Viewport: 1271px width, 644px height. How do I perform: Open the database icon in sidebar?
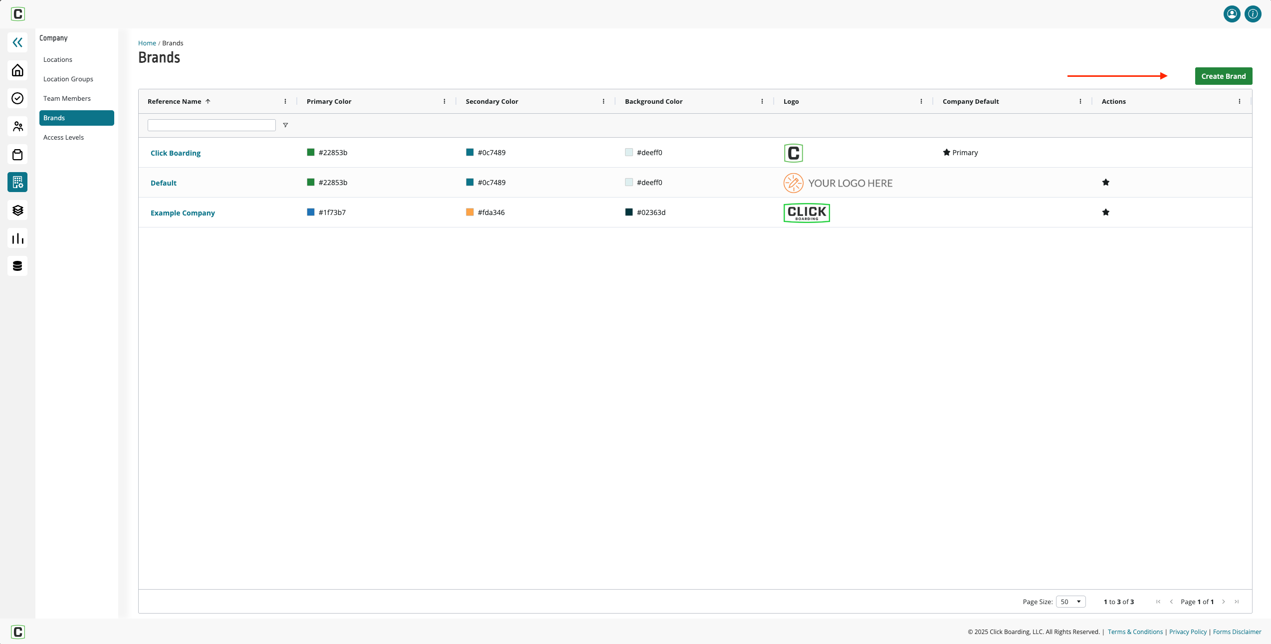point(17,266)
